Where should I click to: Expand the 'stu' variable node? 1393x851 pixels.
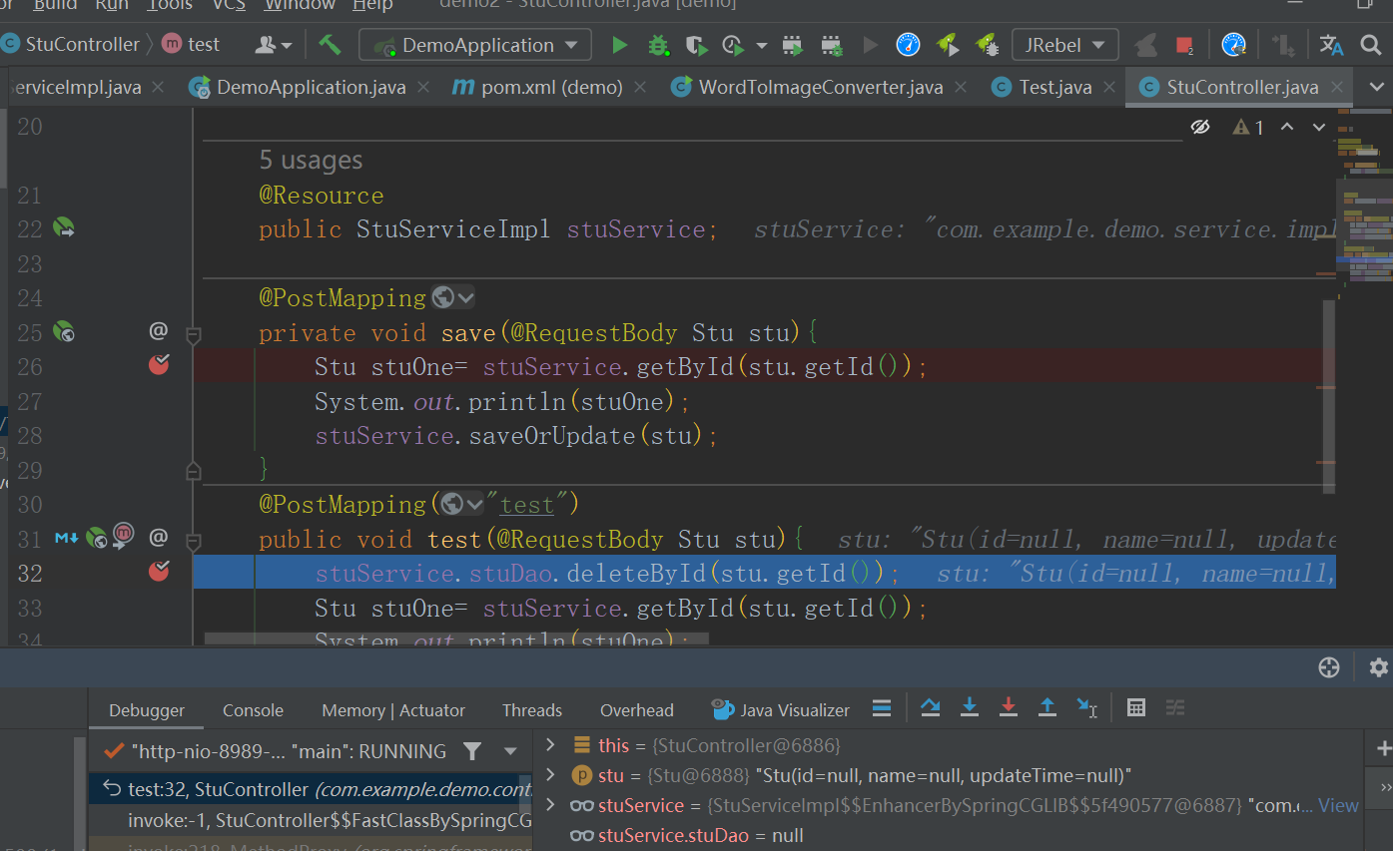(x=549, y=775)
